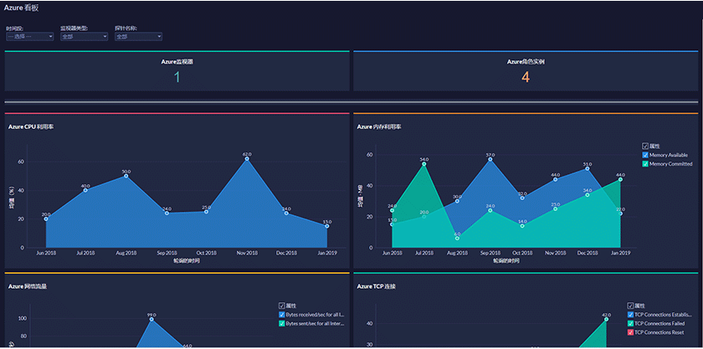Select Memory Committed 14.0 point in Oct 2018
This screenshot has width=703, height=349.
point(522,226)
